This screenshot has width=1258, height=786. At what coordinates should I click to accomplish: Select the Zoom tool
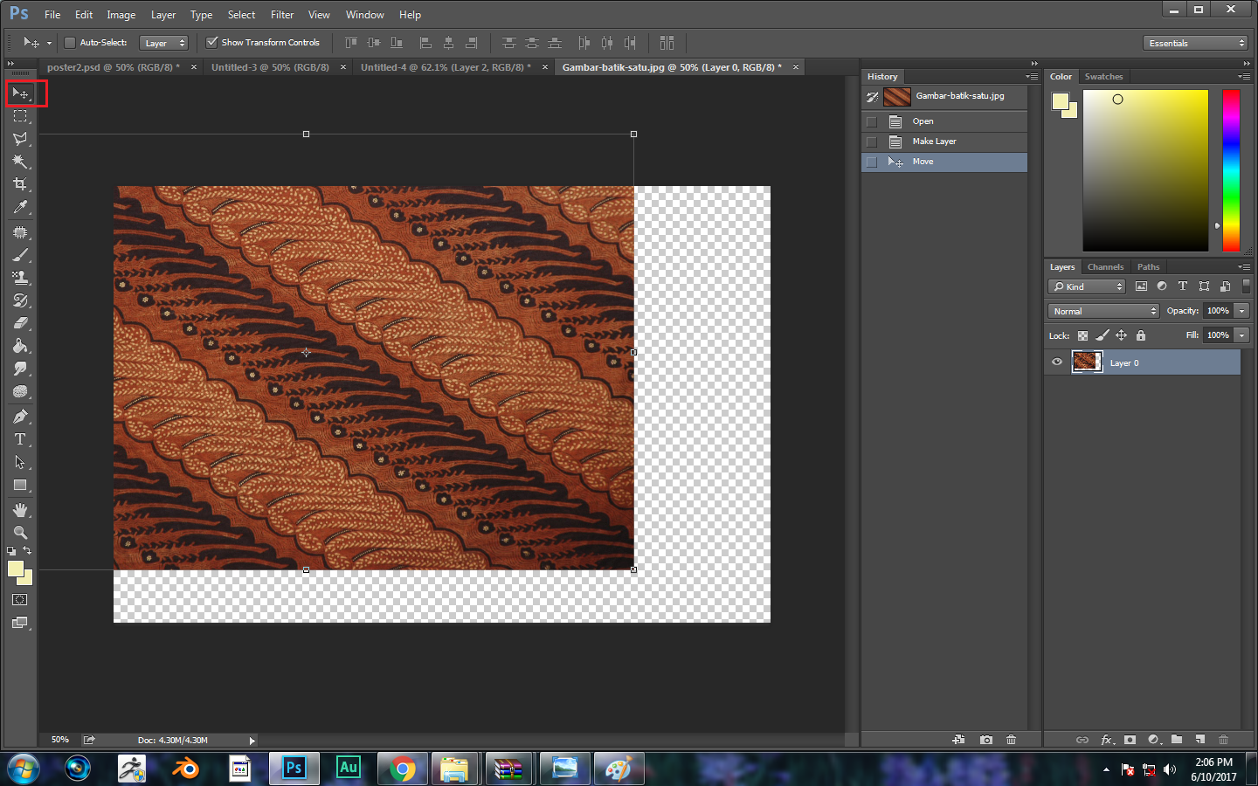19,532
